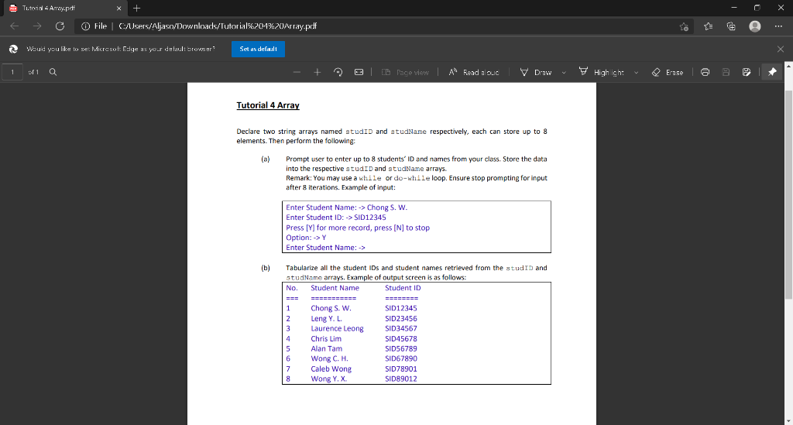
Task: Click 'Chong S. W.' in the table
Action: [x=331, y=308]
